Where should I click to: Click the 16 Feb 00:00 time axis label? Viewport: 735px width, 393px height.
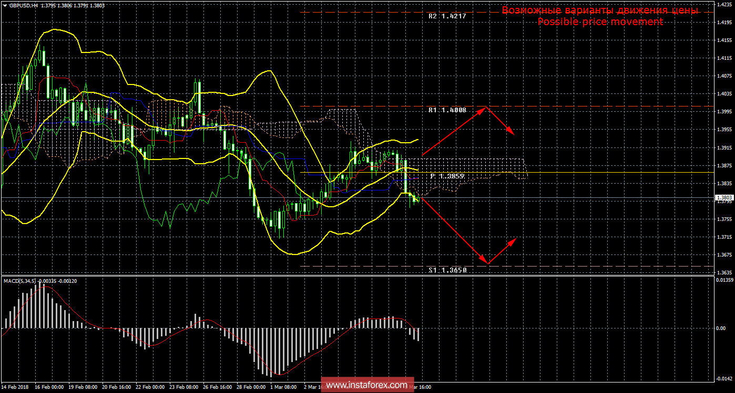[x=49, y=387]
